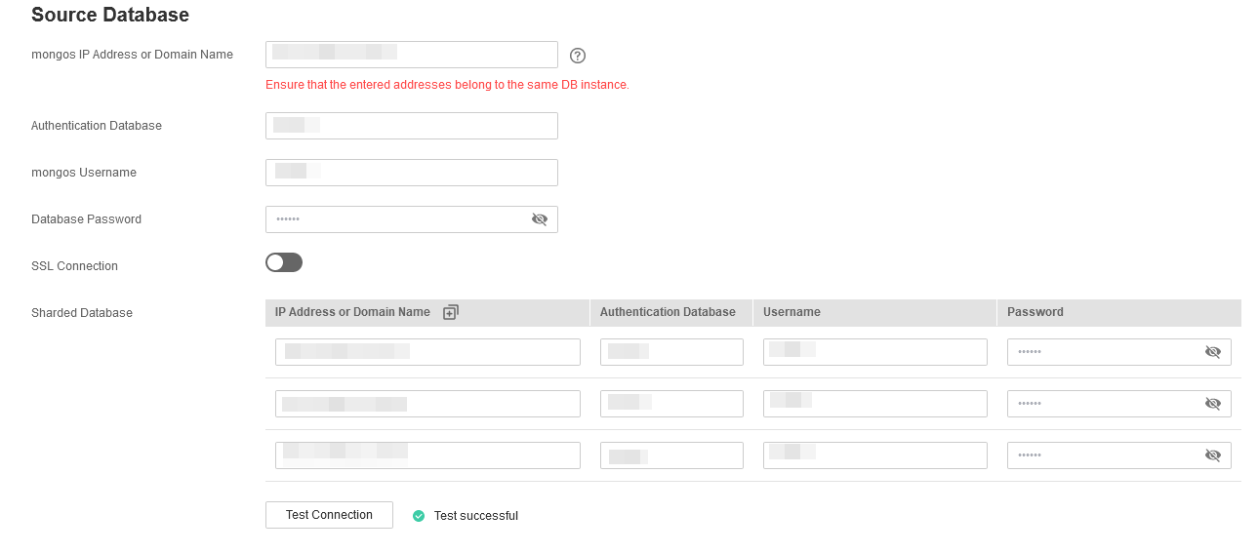Click the top Authentication Database input field
The width and height of the screenshot is (1258, 553).
[x=411, y=126]
